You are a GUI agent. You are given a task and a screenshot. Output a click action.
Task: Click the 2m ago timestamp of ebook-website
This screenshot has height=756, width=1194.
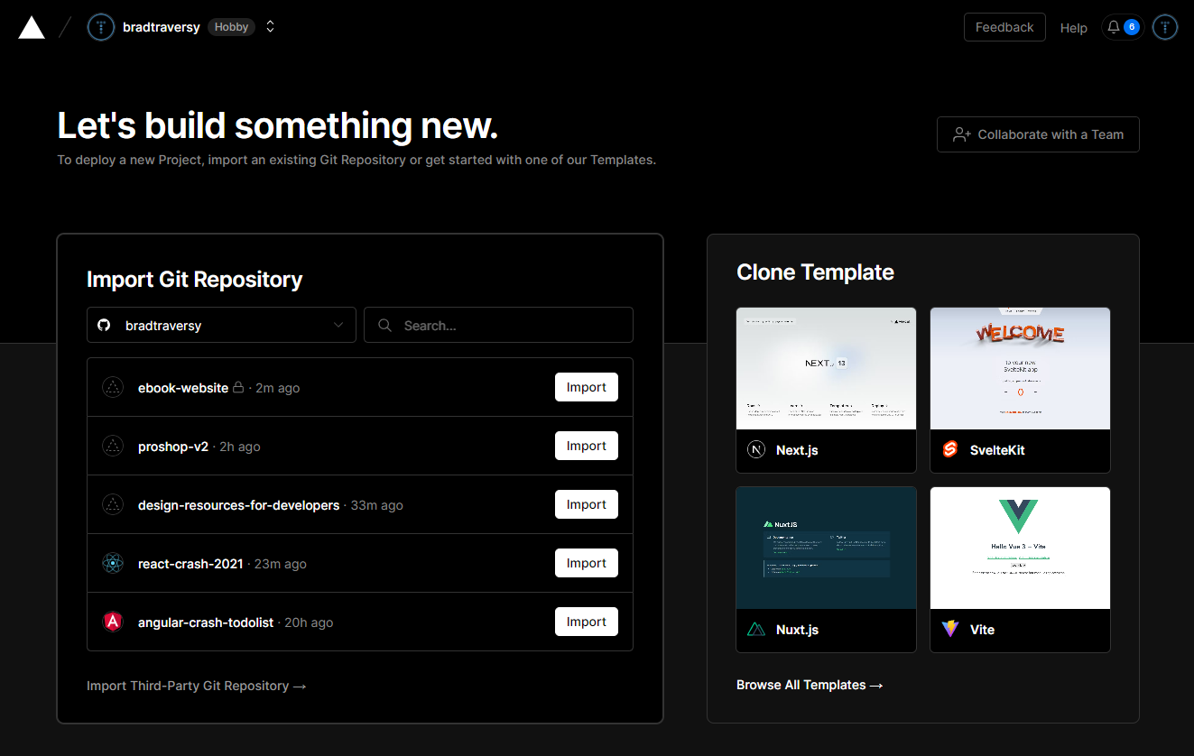point(277,388)
